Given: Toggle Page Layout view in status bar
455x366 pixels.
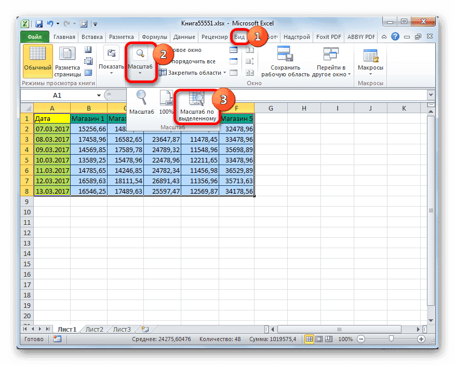Looking at the screenshot, I should (x=318, y=338).
